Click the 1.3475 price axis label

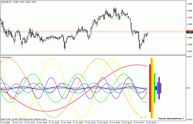coord(189,17)
